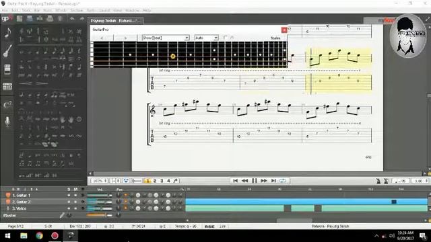This screenshot has height=242, width=431.
Task: Open the page layout dropdown beside zoom
Action: point(115,181)
